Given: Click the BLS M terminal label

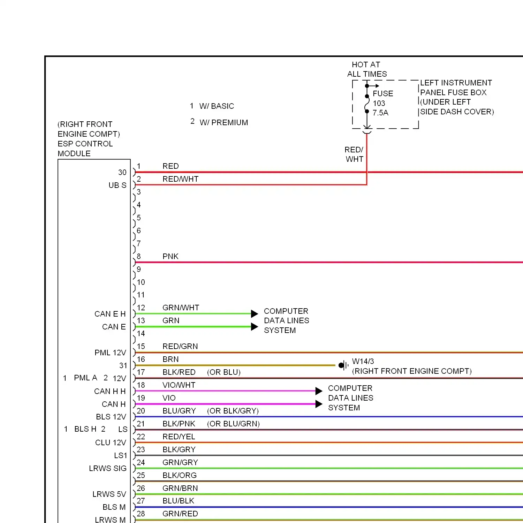Looking at the screenshot, I should [x=114, y=507].
